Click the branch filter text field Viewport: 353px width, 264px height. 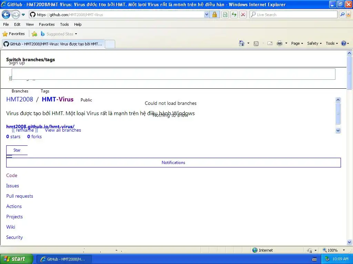coord(173,74)
